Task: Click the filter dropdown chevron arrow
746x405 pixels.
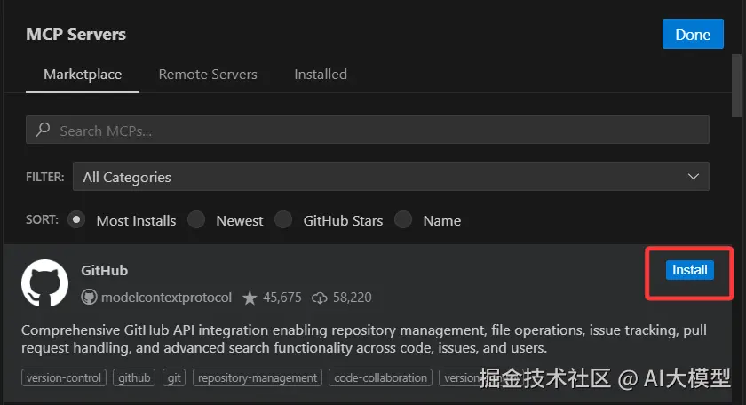Action: point(694,177)
